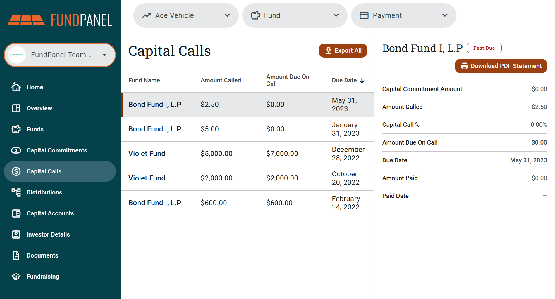Download the PDF statement
This screenshot has height=299, width=555.
pyautogui.click(x=501, y=66)
